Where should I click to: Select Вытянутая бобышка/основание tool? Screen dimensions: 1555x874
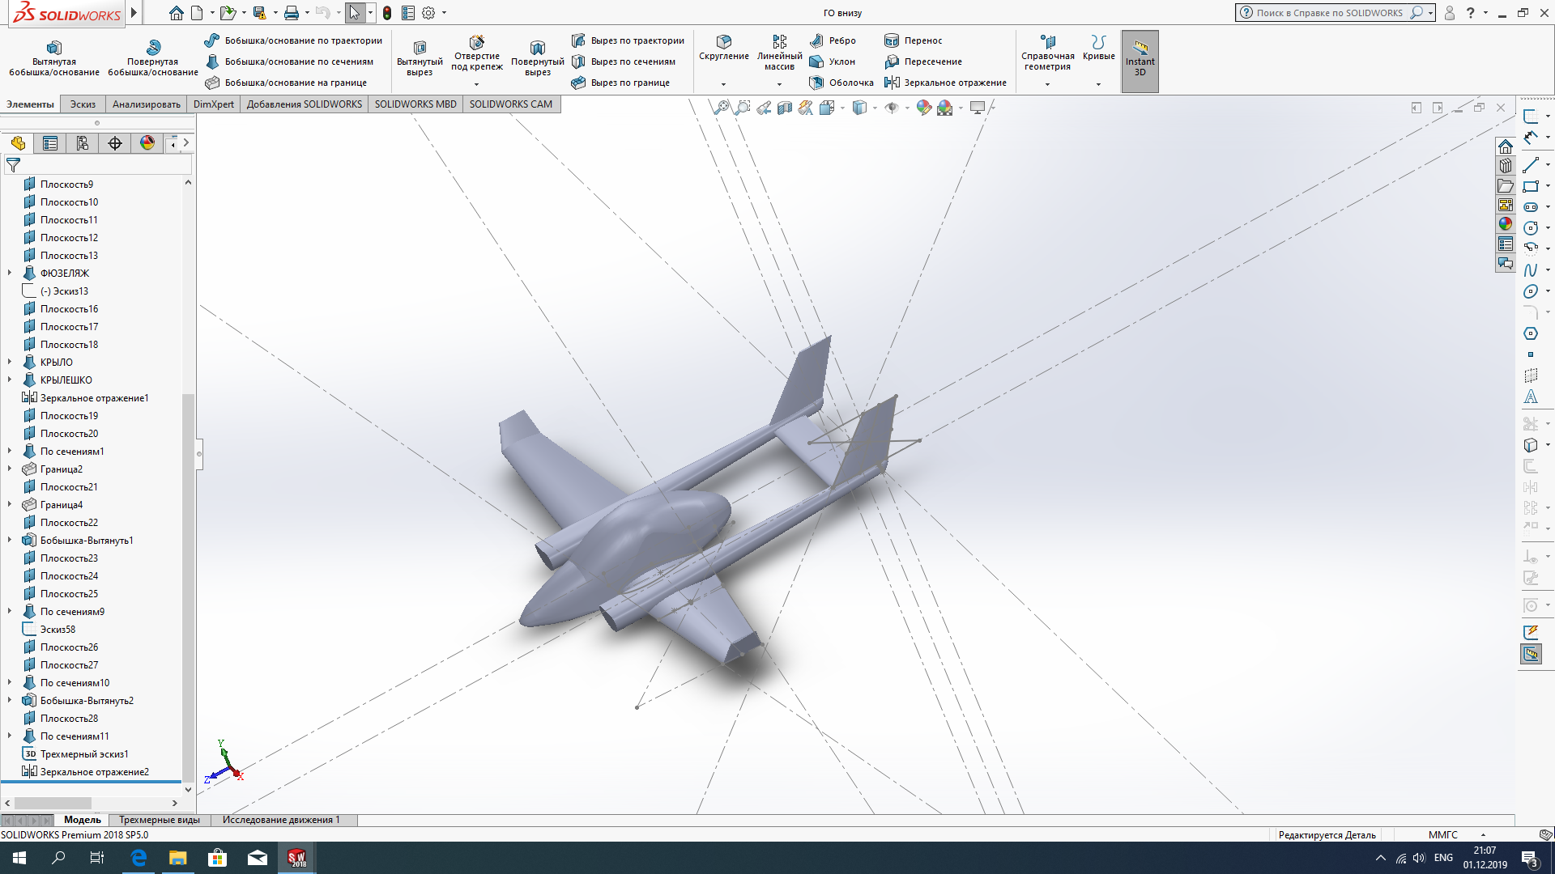click(54, 57)
